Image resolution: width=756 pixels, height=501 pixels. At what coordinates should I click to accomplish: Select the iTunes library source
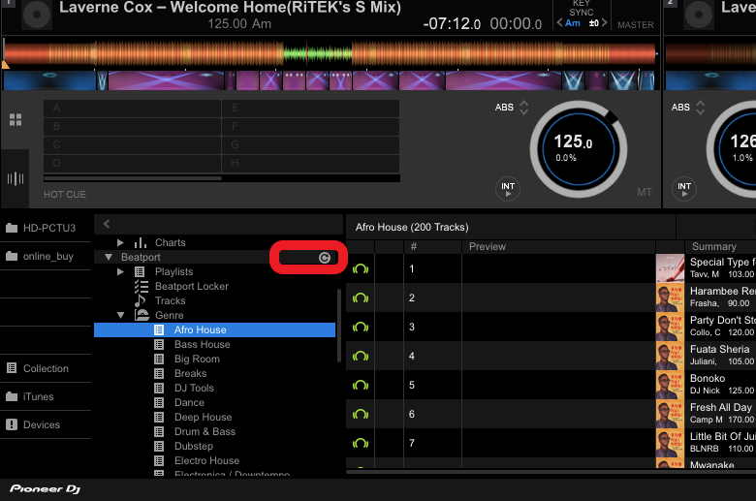point(39,396)
